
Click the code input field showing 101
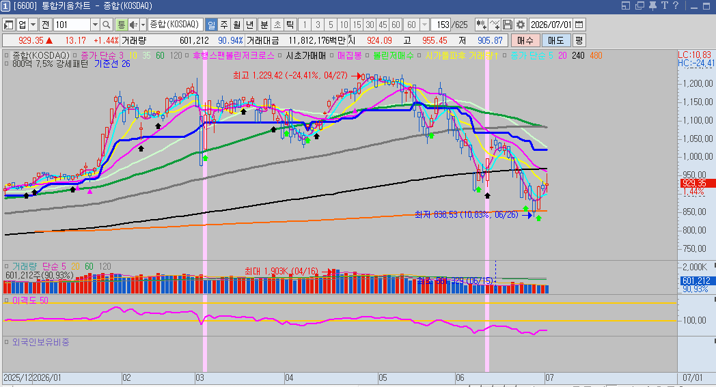(x=72, y=25)
